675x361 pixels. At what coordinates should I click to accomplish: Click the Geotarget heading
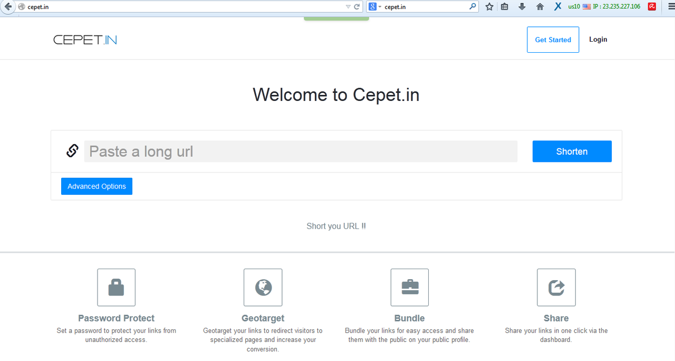(x=263, y=318)
